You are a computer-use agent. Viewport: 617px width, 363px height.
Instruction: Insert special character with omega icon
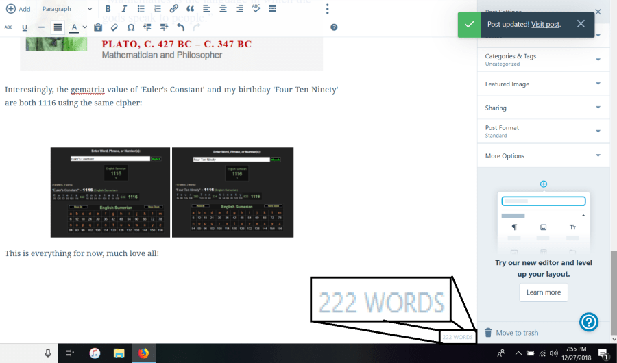pyautogui.click(x=131, y=27)
